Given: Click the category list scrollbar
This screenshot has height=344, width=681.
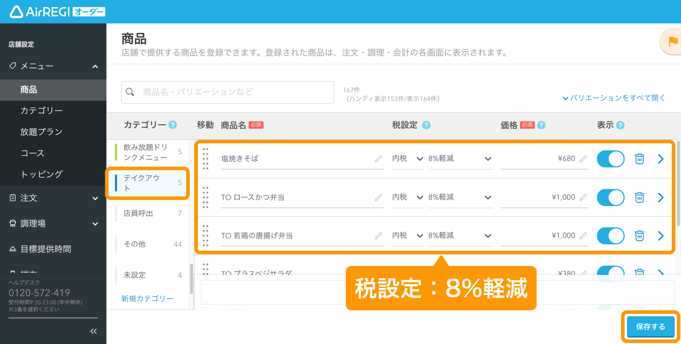Looking at the screenshot, I should [192, 279].
